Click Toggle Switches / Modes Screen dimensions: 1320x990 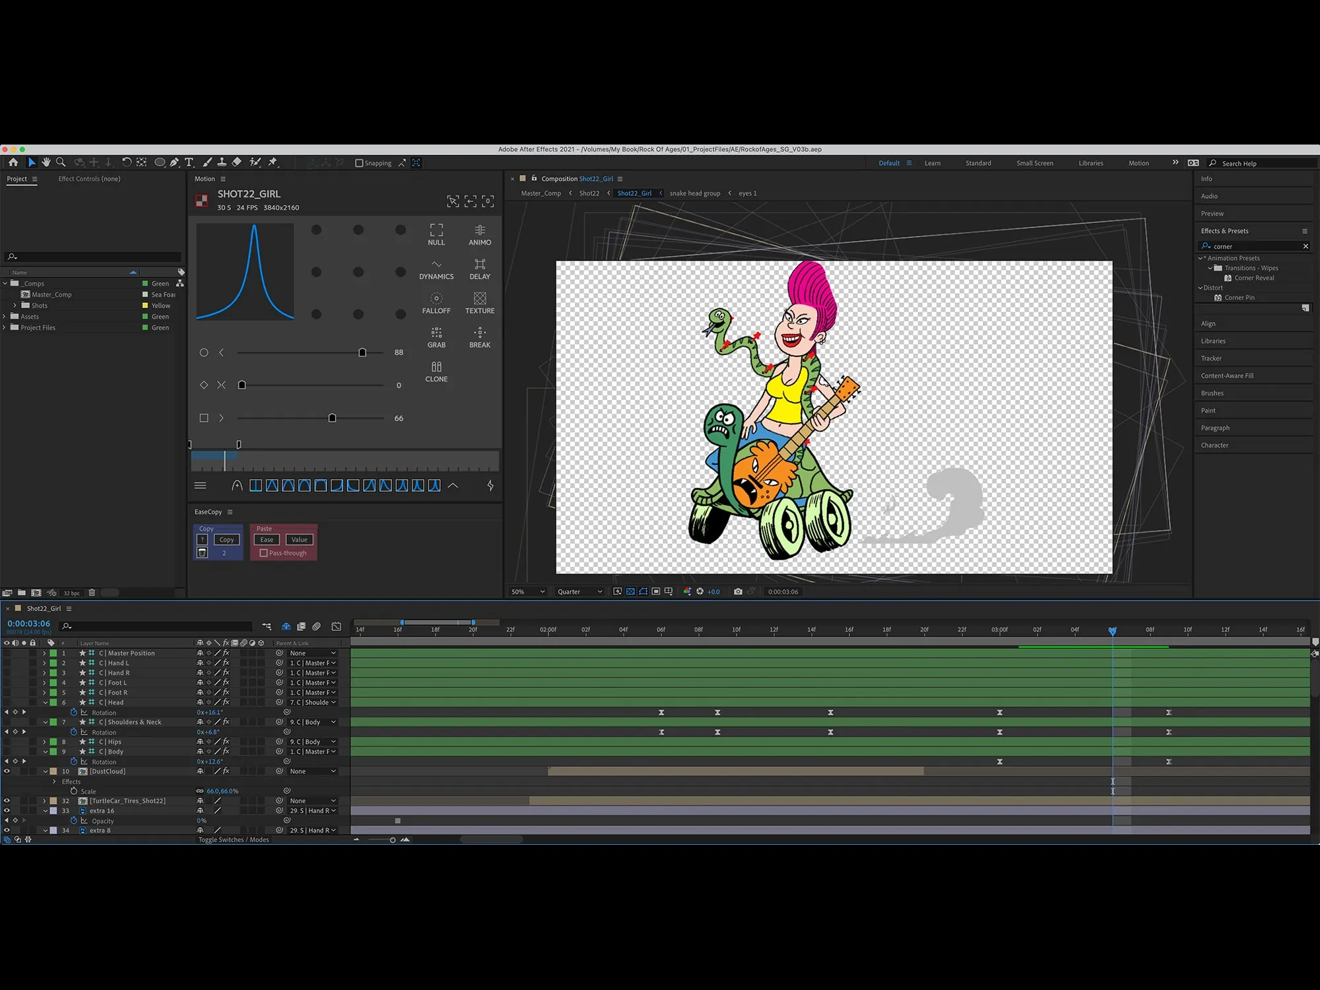click(x=234, y=840)
